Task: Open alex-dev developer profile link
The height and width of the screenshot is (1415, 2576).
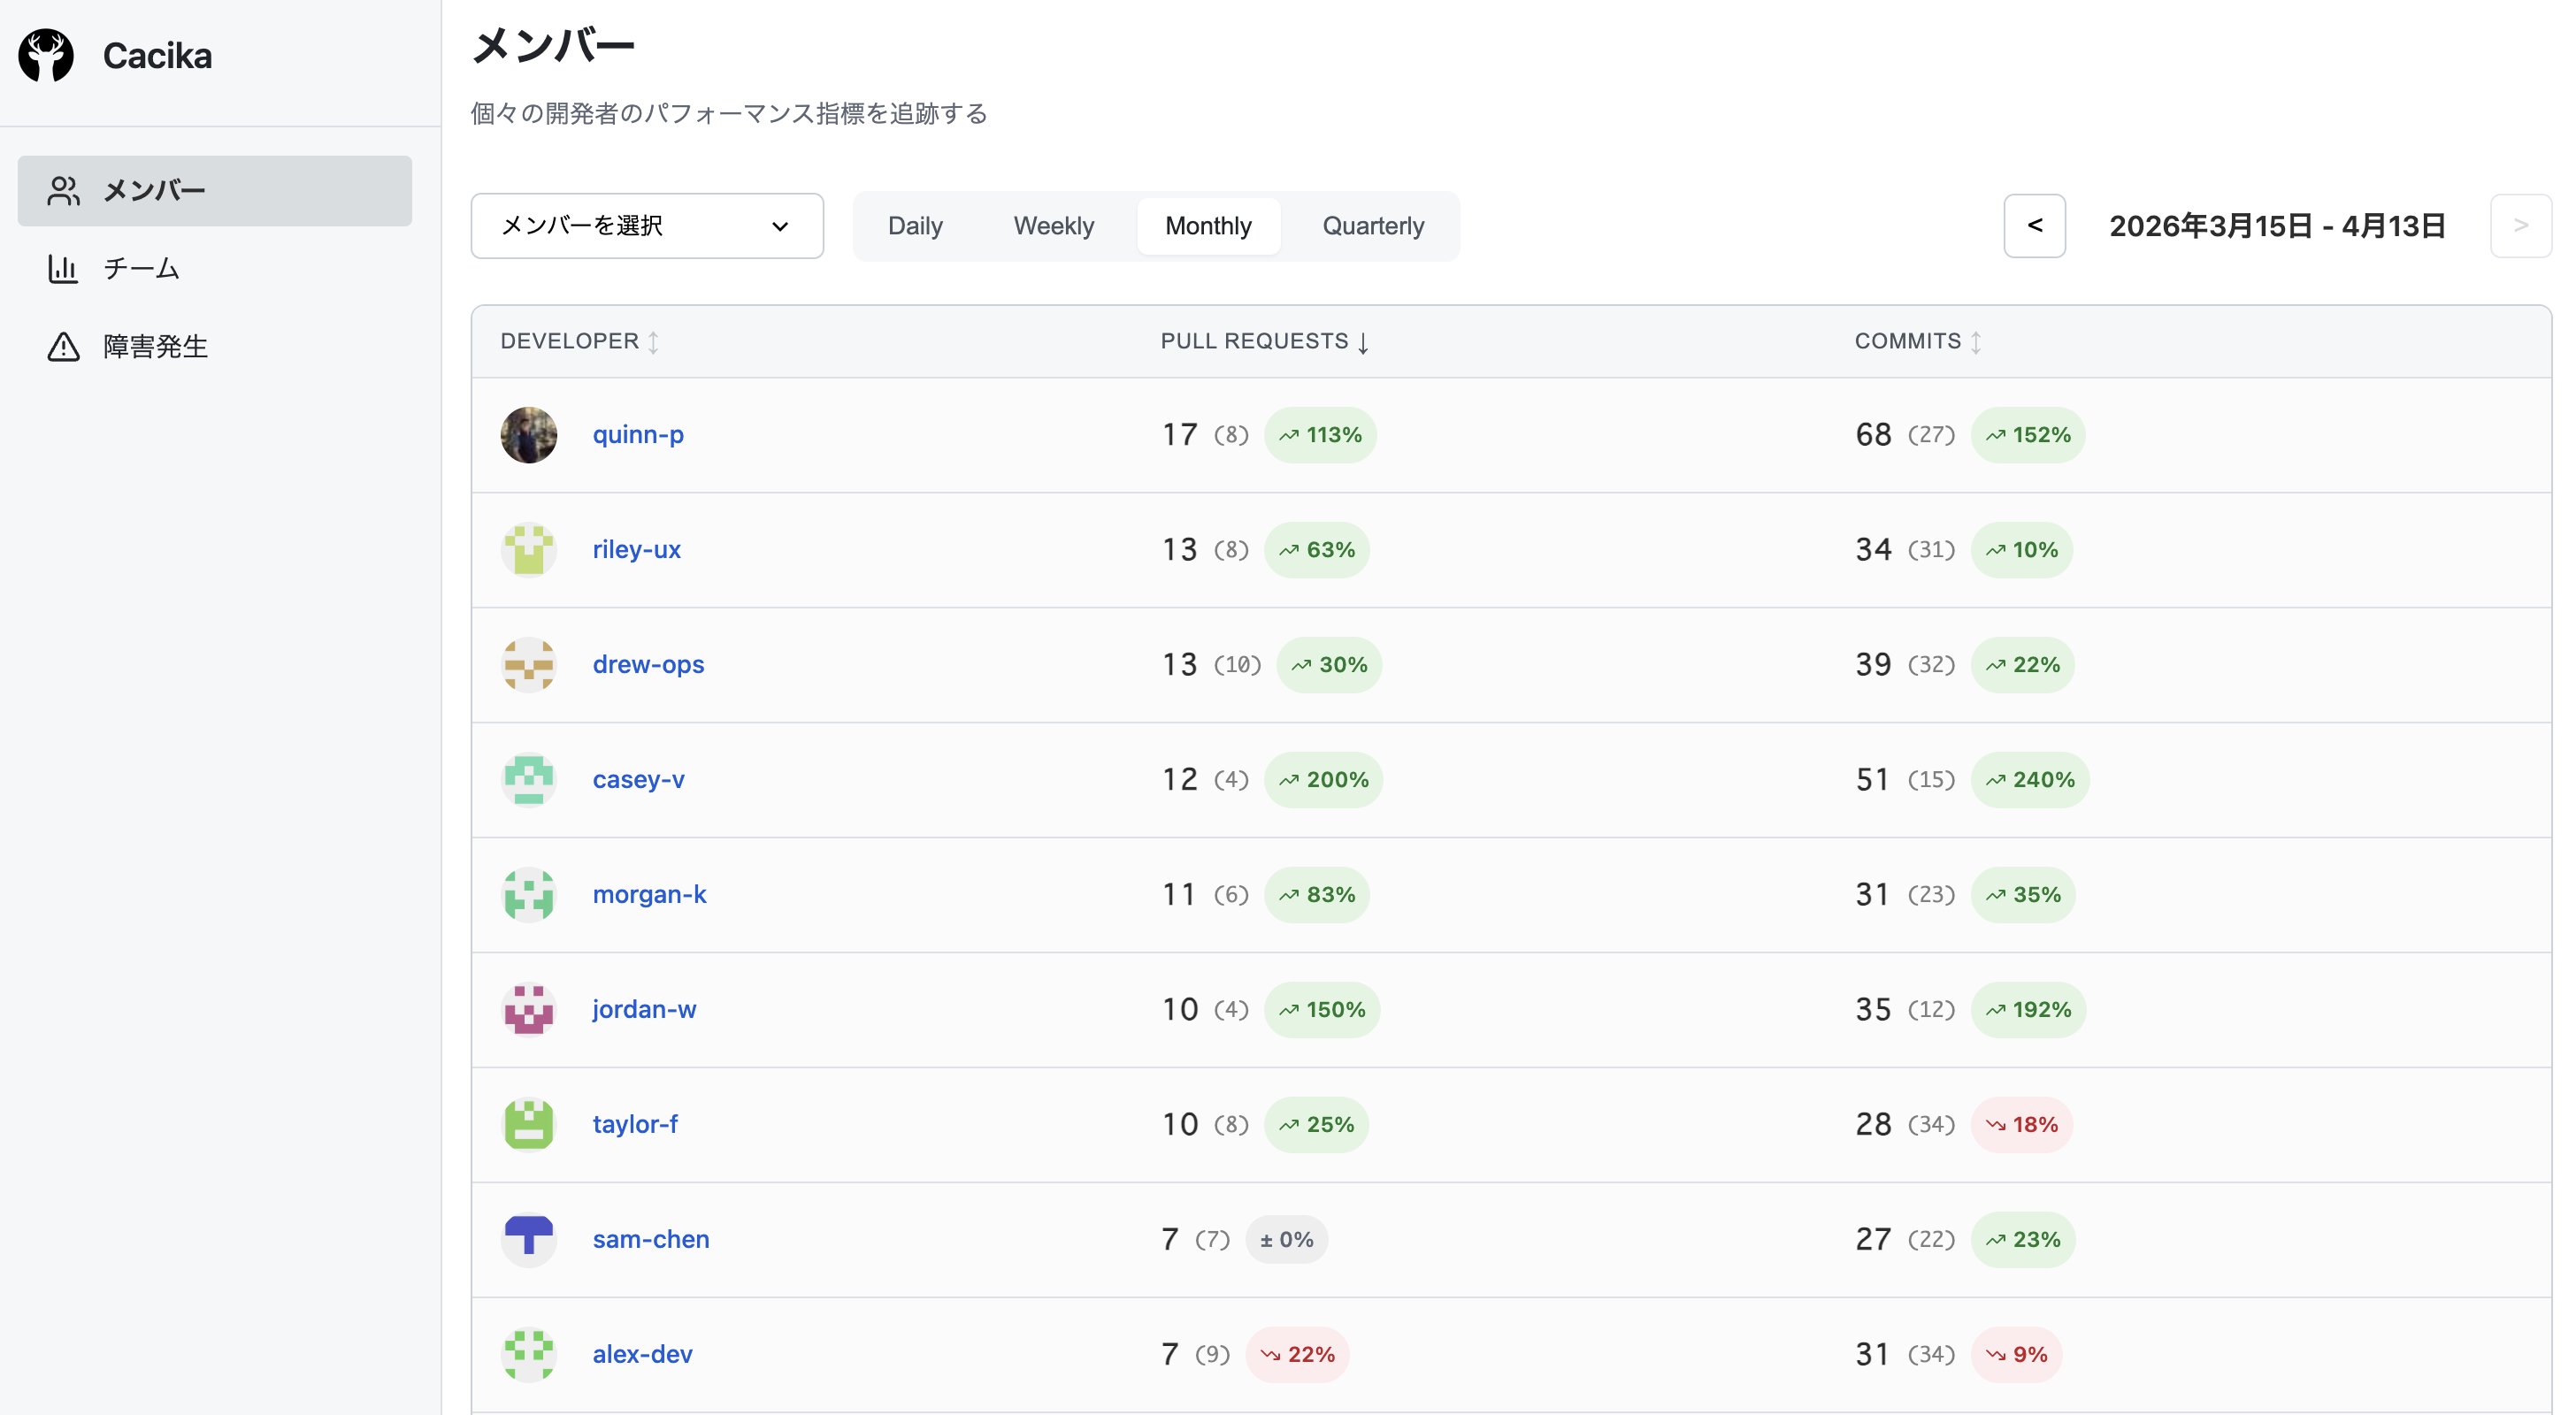Action: point(642,1354)
